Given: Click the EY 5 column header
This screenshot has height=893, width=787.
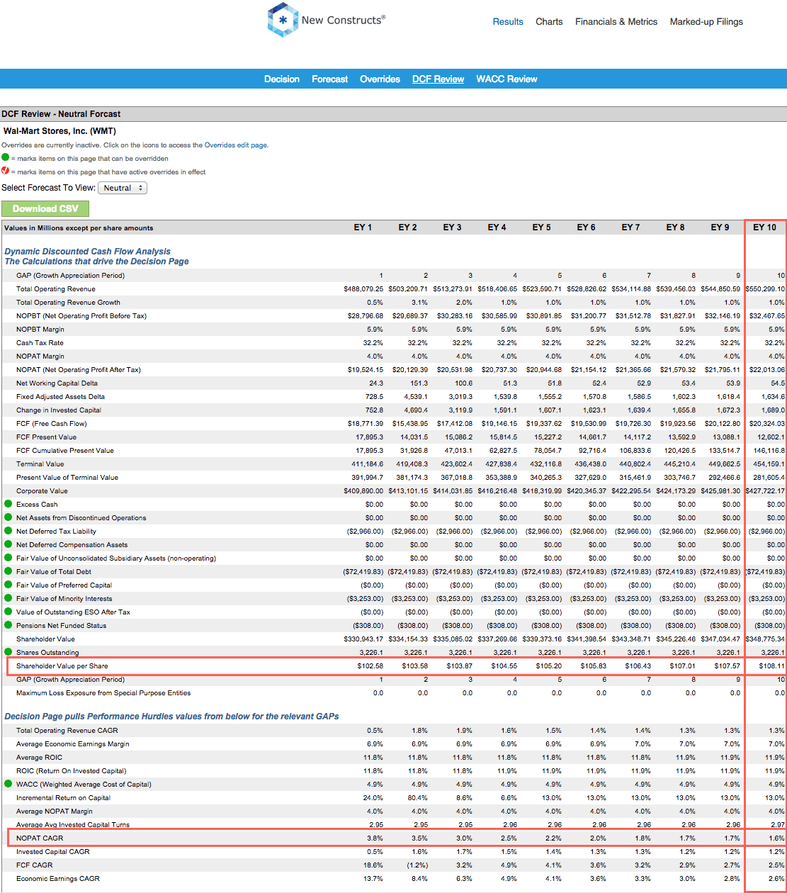Looking at the screenshot, I should point(541,228).
